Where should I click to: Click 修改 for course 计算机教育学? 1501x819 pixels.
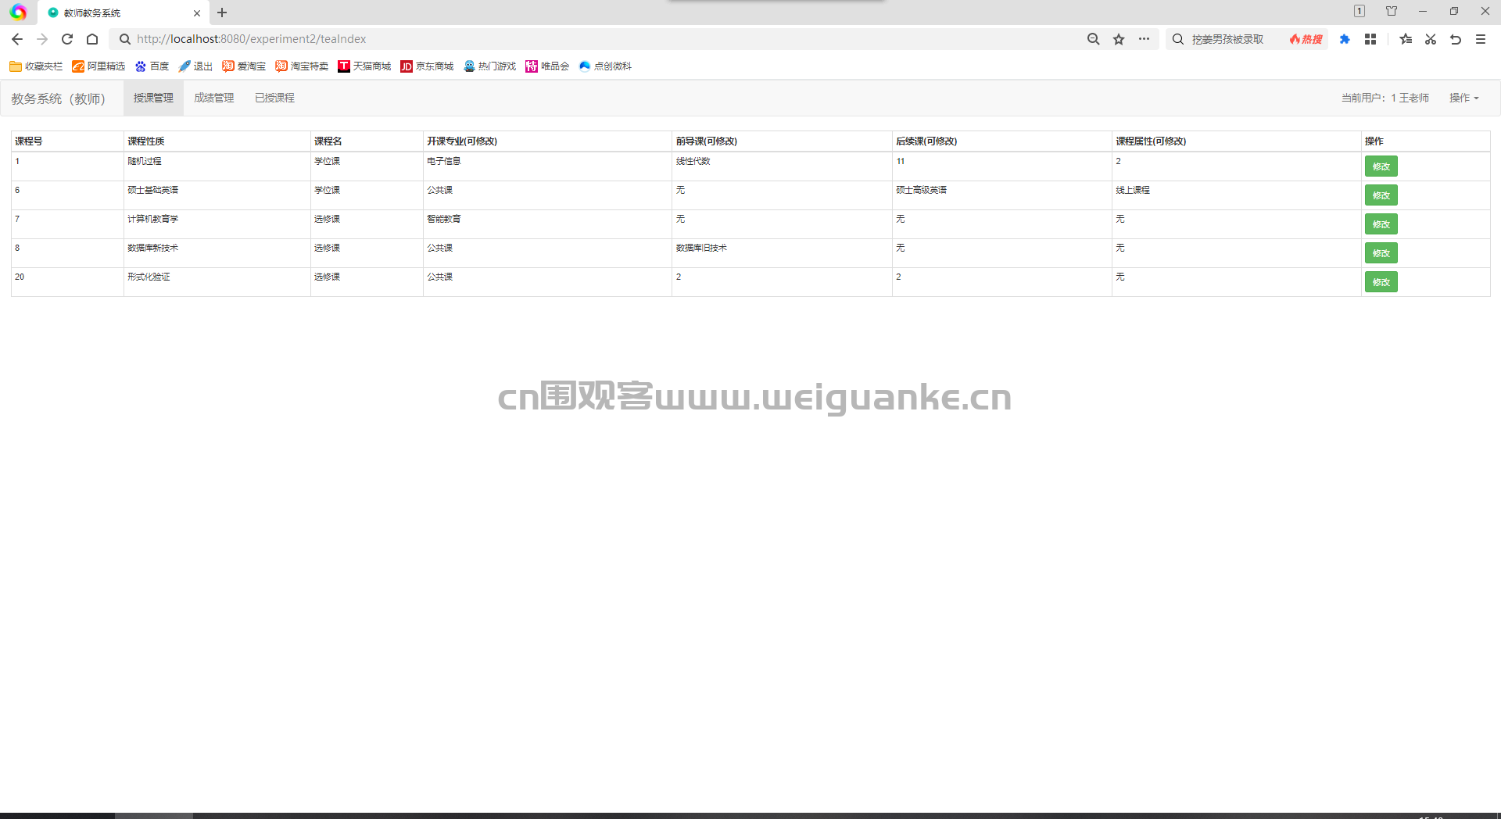(1381, 224)
